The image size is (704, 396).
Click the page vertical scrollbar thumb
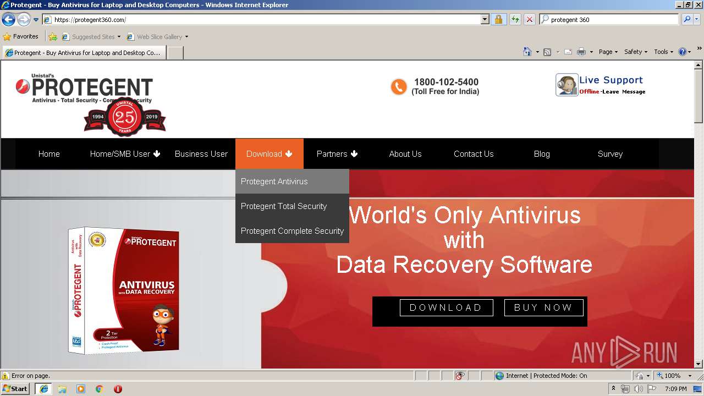tap(698, 96)
